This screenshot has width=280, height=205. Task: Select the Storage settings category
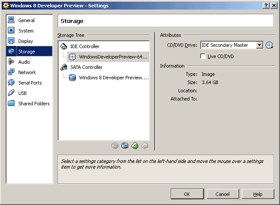[x=29, y=52]
